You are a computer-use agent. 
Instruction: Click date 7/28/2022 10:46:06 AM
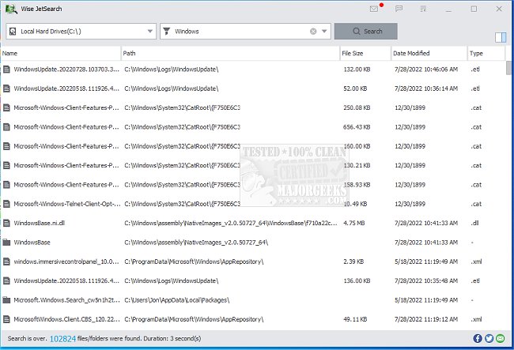[x=426, y=70]
